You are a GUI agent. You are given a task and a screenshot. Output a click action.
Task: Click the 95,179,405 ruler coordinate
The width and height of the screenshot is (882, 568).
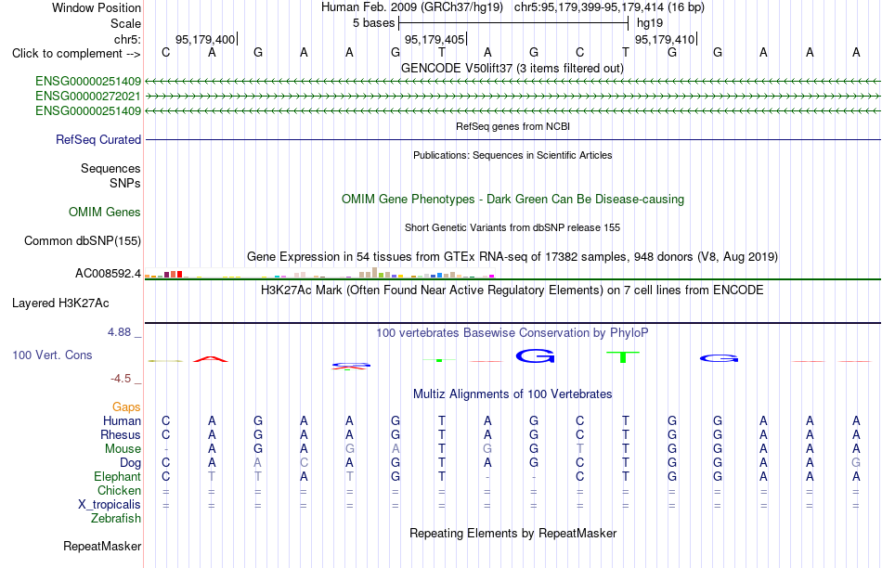coord(435,39)
